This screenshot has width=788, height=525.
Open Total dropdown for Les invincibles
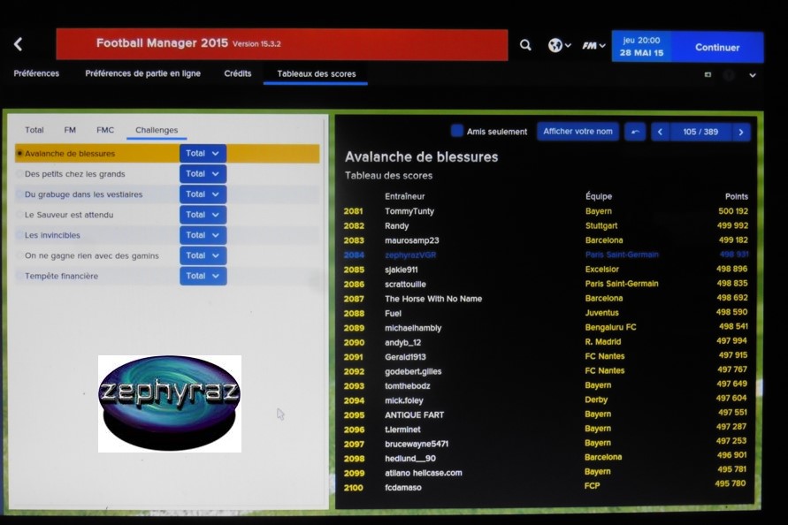click(203, 235)
